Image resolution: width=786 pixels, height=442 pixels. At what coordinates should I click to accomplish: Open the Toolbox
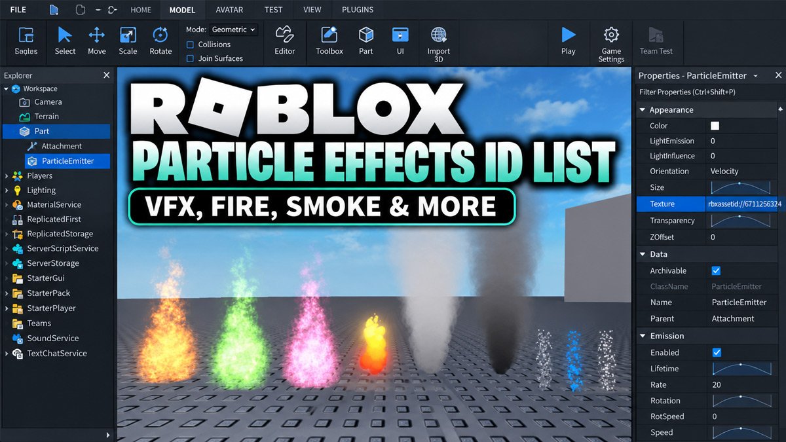pyautogui.click(x=329, y=41)
